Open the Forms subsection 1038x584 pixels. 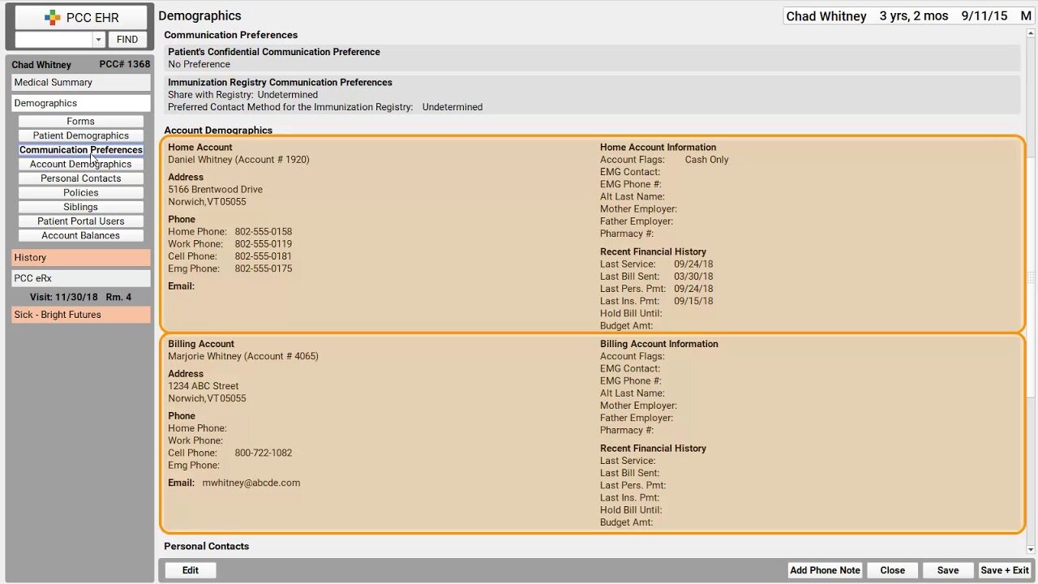click(80, 122)
